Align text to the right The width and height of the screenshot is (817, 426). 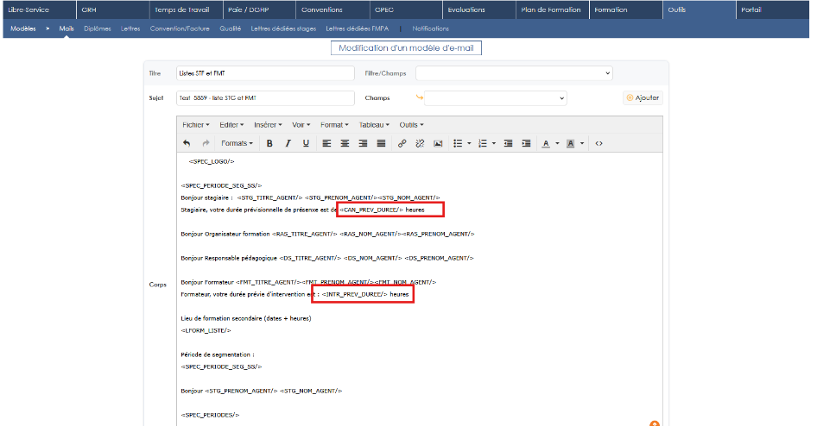(364, 143)
